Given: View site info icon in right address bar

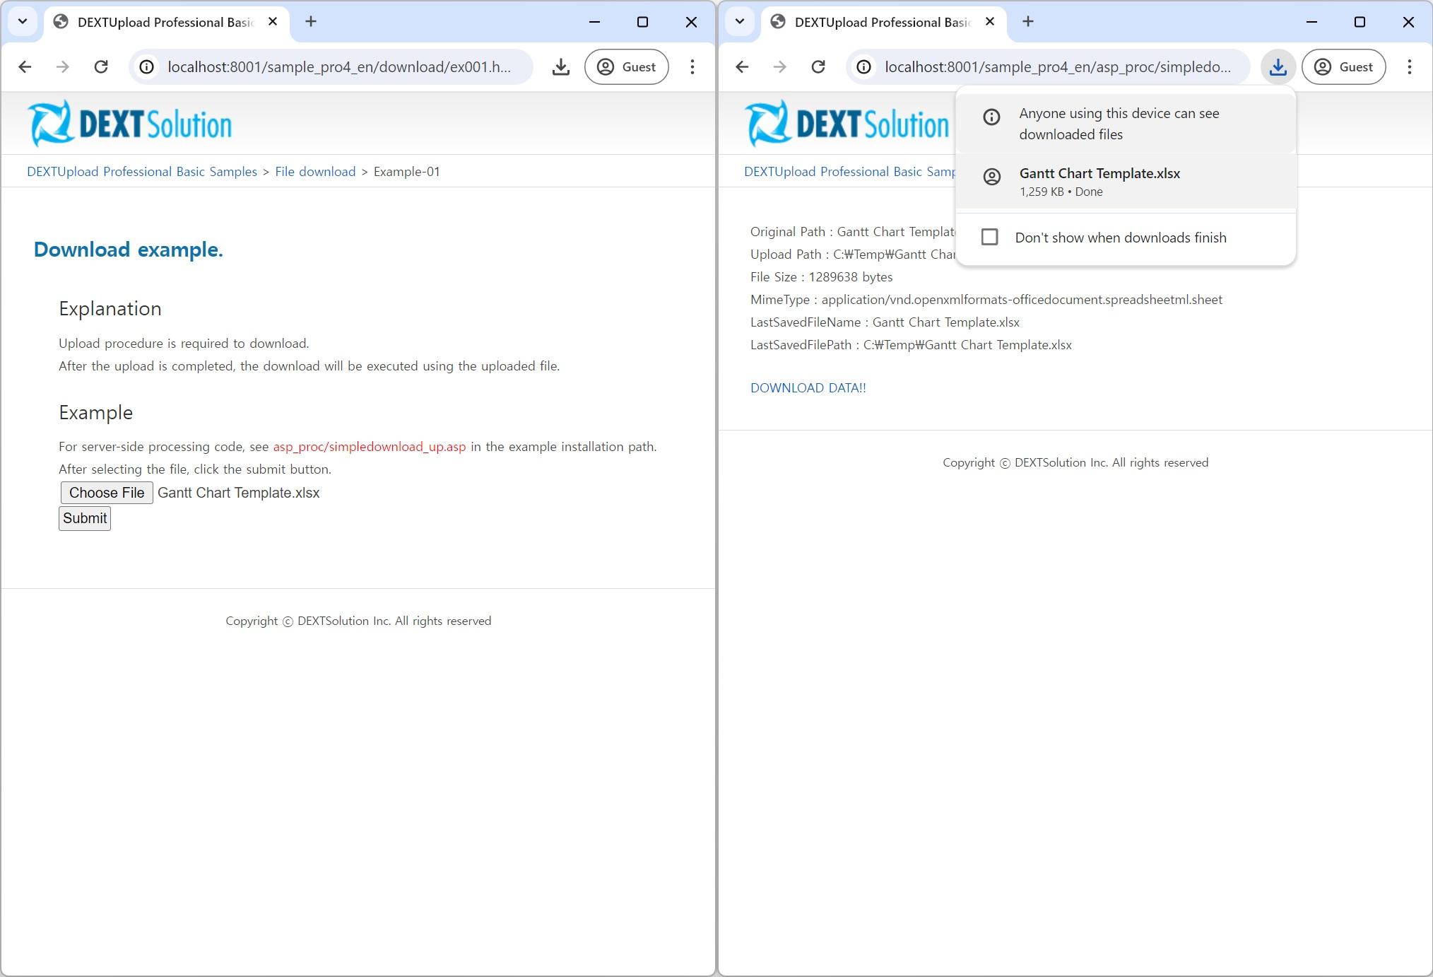Looking at the screenshot, I should (863, 67).
